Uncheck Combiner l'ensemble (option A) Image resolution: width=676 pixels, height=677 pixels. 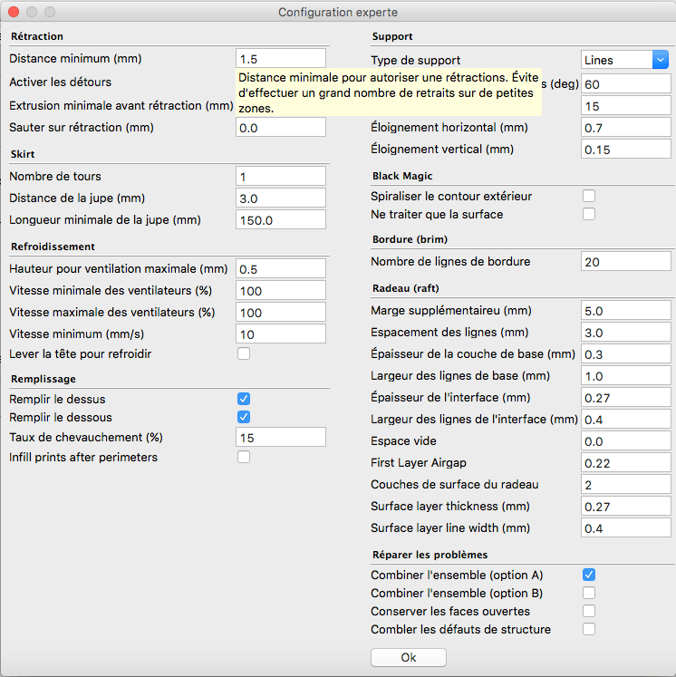point(589,575)
